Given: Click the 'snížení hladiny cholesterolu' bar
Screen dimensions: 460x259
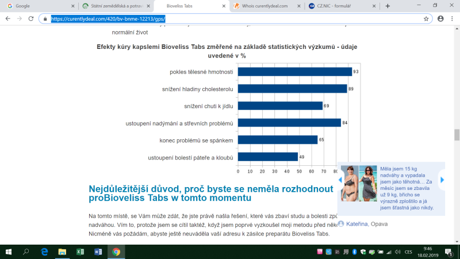Looking at the screenshot, I should pos(293,89).
